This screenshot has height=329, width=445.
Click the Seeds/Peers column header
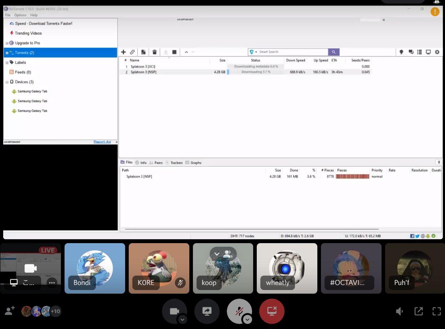coord(360,60)
